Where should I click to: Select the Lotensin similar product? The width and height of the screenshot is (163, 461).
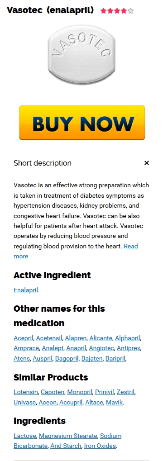pos(26,392)
